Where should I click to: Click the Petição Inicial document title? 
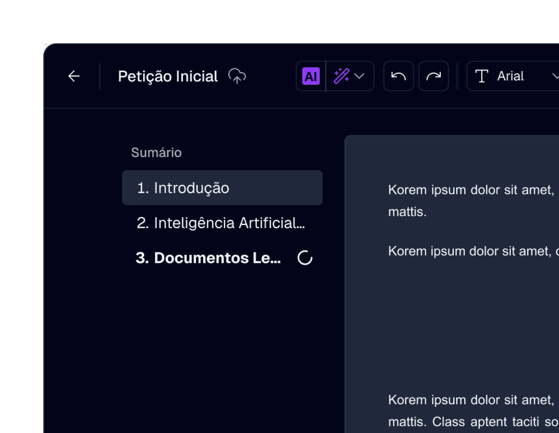(168, 76)
